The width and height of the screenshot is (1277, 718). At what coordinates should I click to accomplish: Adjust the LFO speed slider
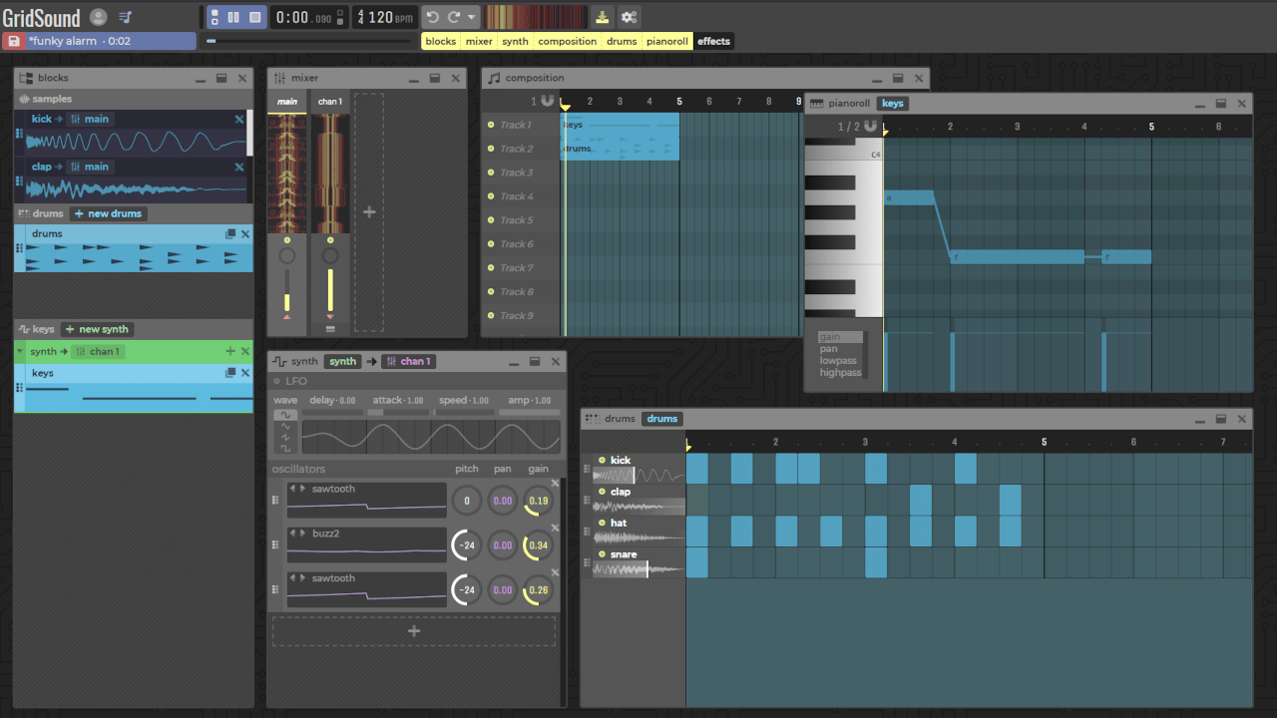(464, 413)
